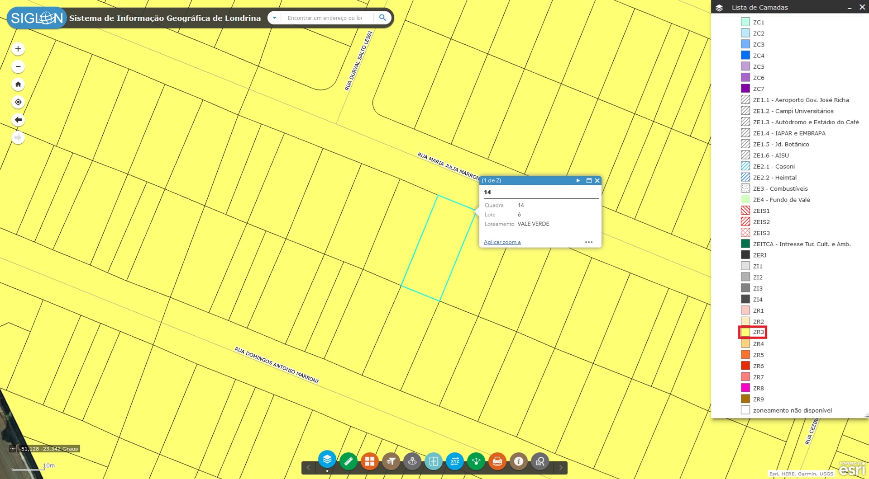This screenshot has width=869, height=479.
Task: Select the ZR3 yellow legend swatch
Action: 745,332
